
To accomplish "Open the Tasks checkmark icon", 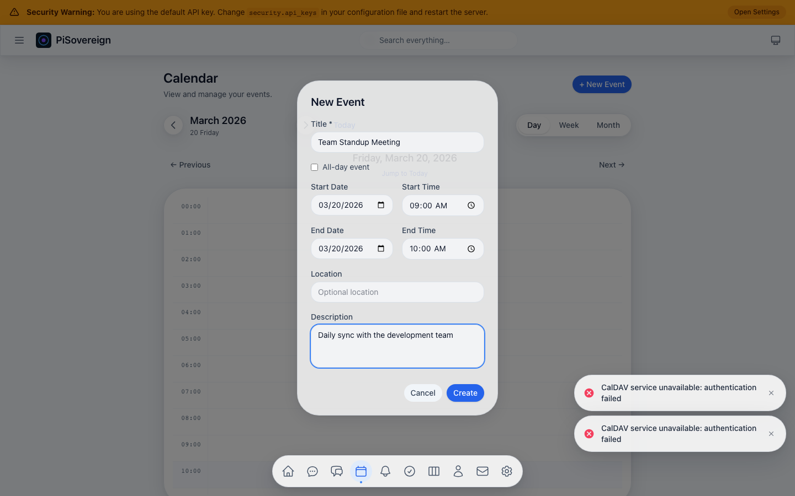I will (410, 471).
